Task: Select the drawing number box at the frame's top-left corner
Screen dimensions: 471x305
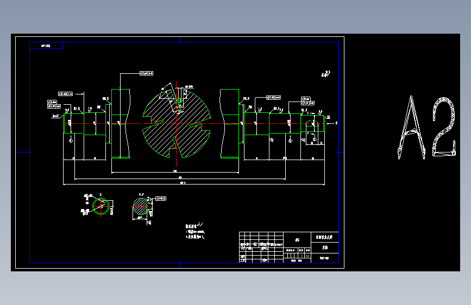Action: [x=46, y=46]
